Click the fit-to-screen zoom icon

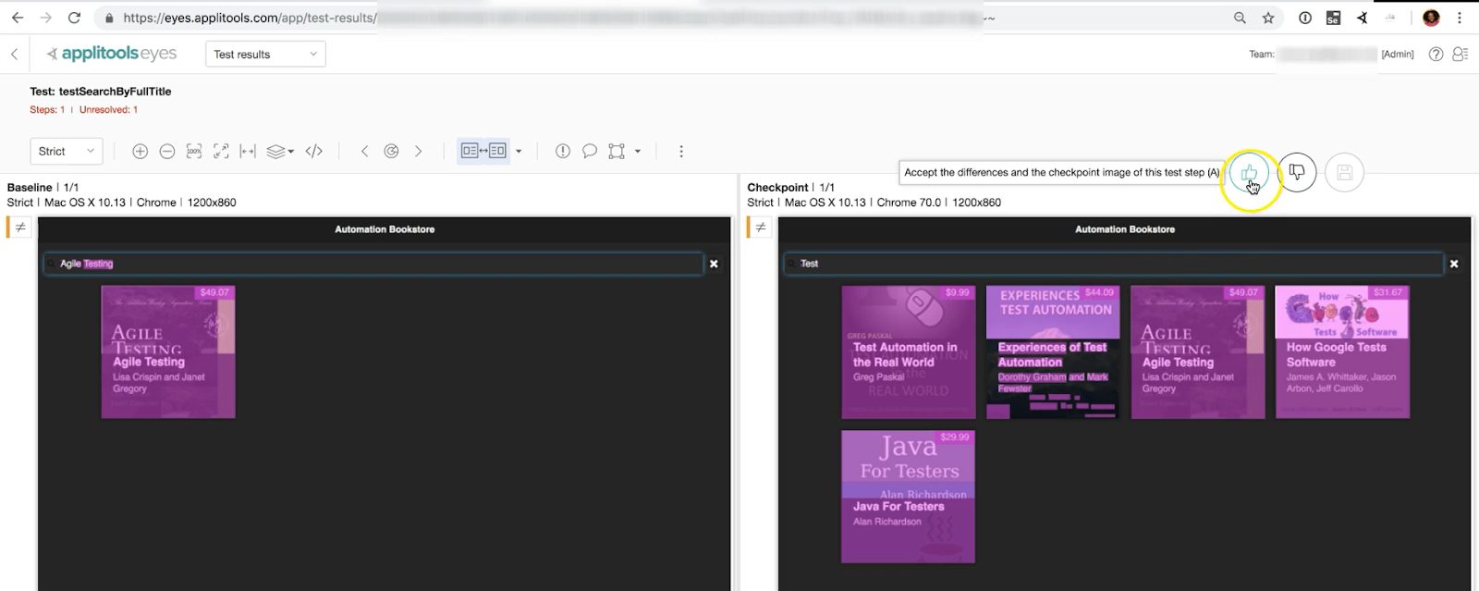tap(221, 152)
